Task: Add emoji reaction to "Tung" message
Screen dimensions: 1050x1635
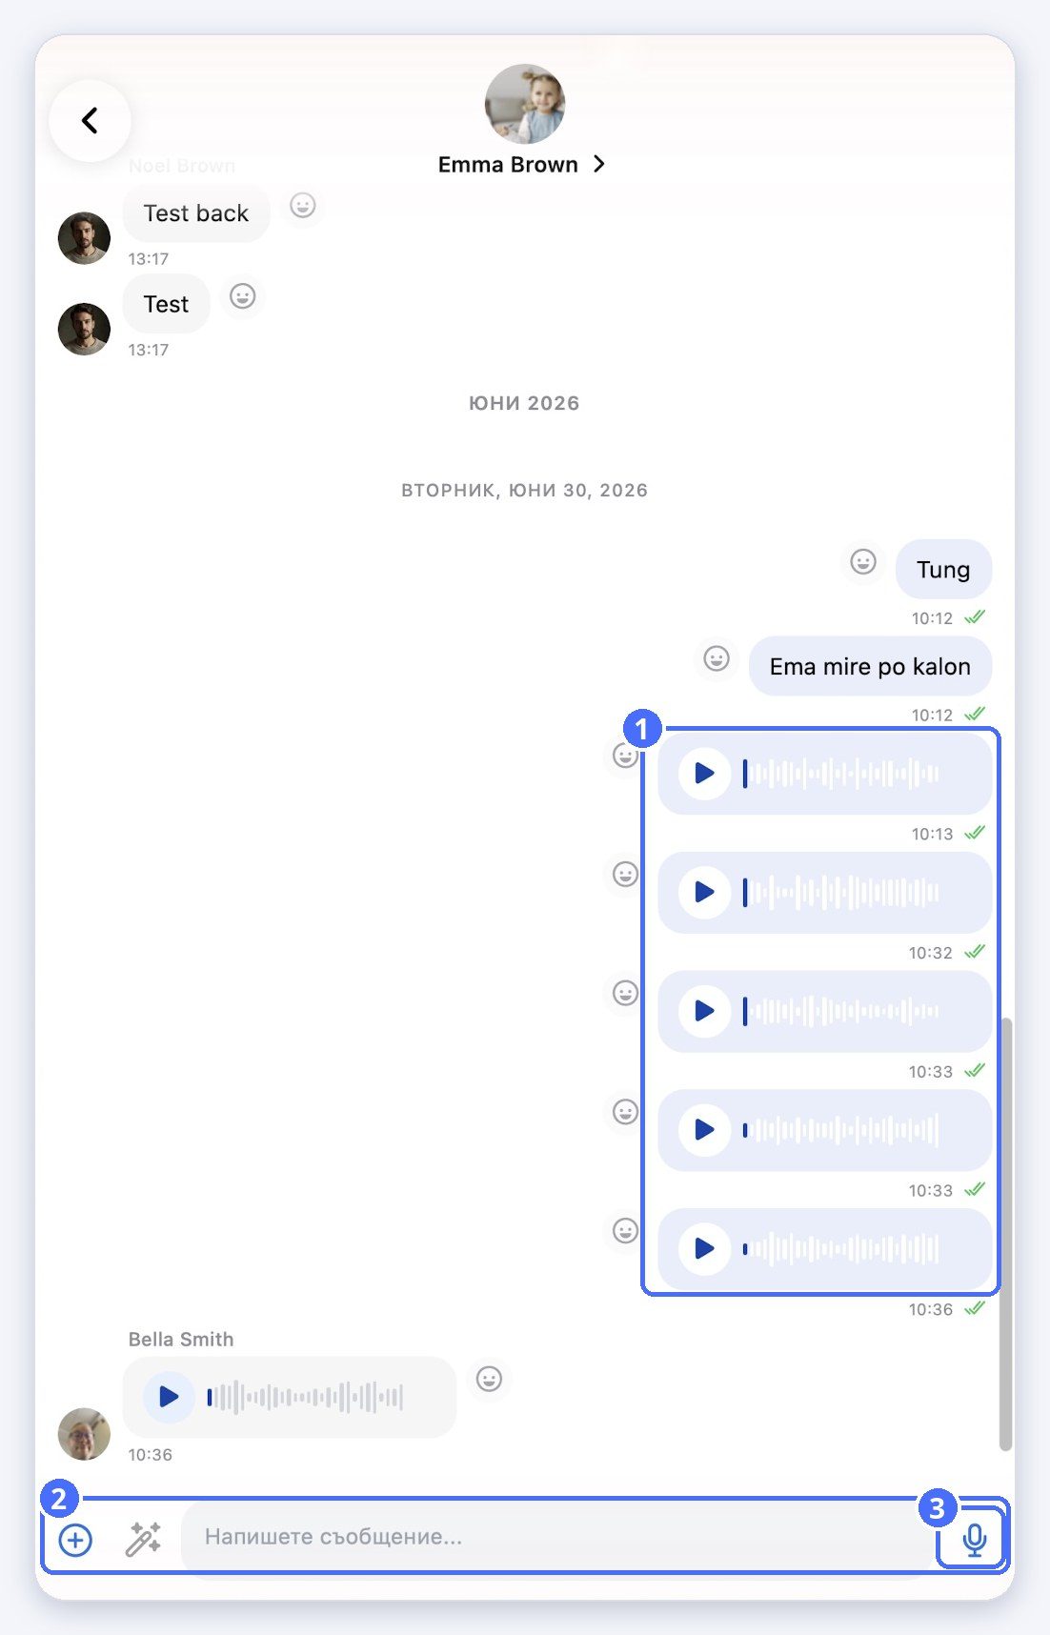Action: 863,562
